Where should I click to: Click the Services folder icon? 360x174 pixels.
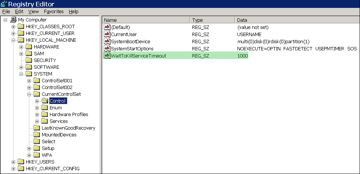coord(44,121)
